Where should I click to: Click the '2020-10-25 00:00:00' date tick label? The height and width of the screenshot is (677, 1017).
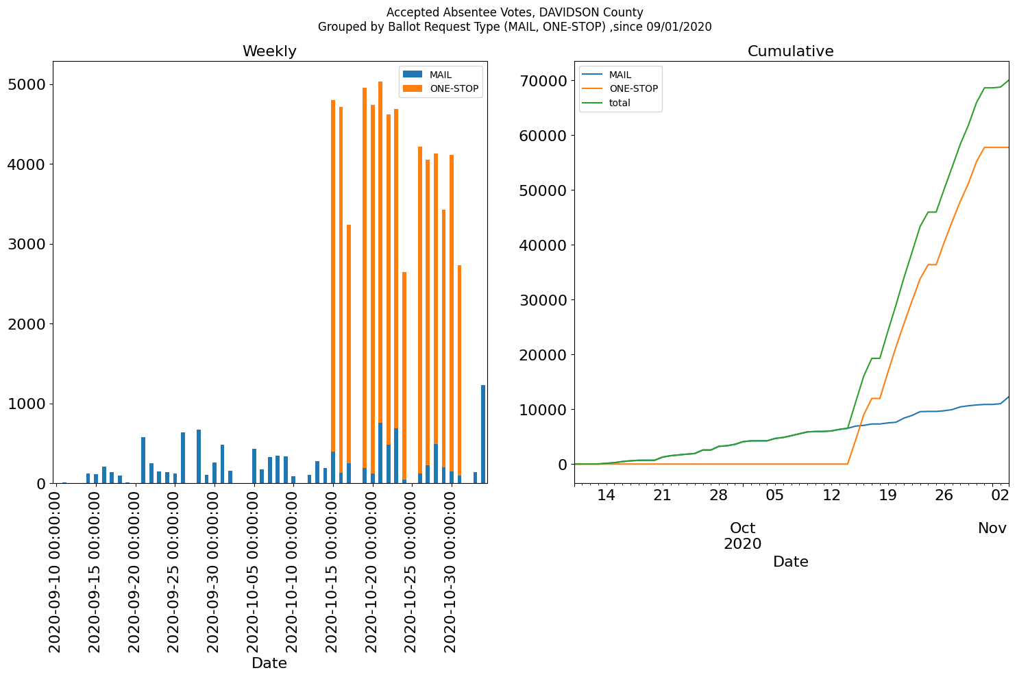click(x=412, y=571)
